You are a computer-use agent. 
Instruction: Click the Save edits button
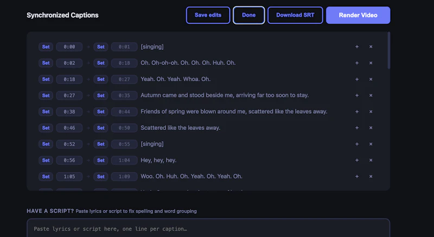(x=208, y=15)
